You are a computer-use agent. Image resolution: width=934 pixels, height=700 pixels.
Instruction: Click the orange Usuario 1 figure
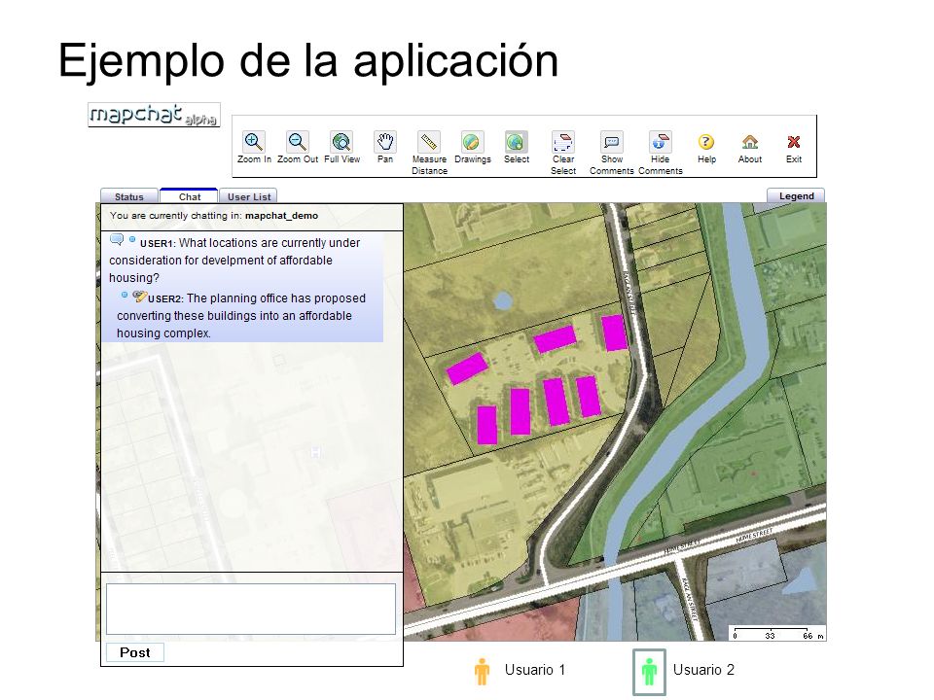point(482,672)
